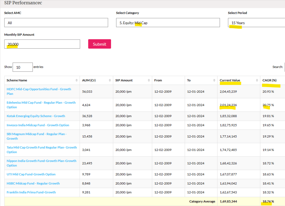
Task: Select CAGR value 18.72 %
Action: pyautogui.click(x=268, y=163)
